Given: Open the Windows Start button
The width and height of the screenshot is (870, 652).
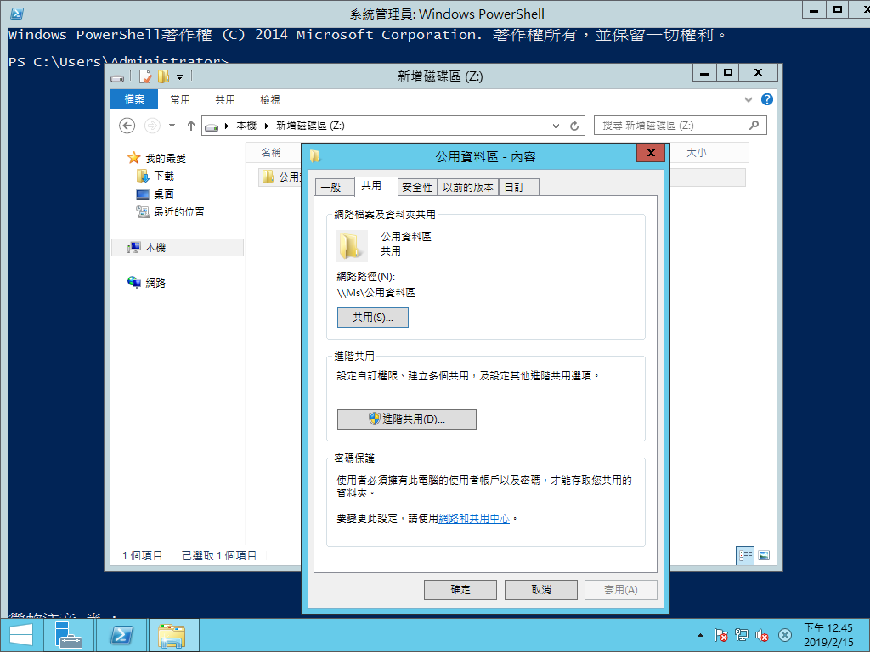Looking at the screenshot, I should pos(20,635).
